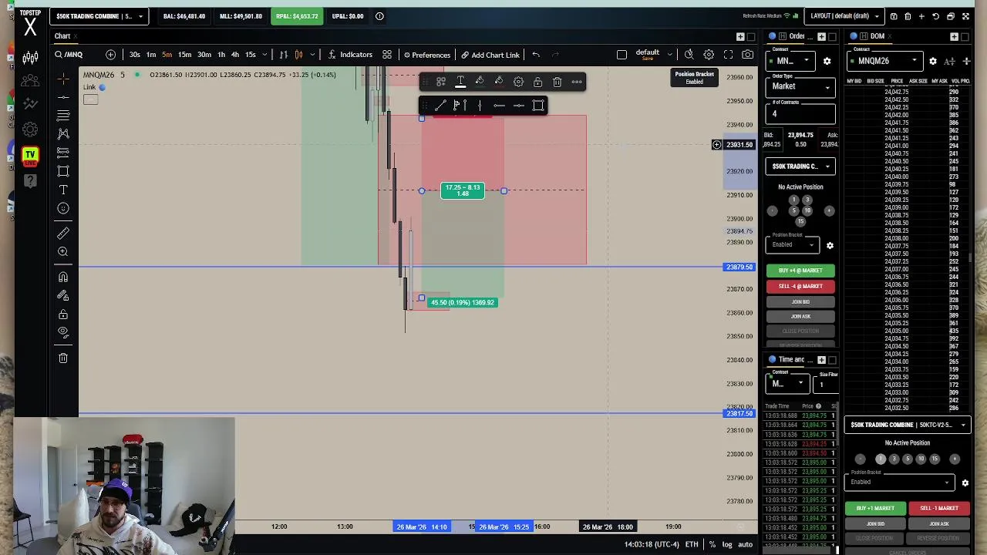Open indicator templates grid icon

pos(387,55)
